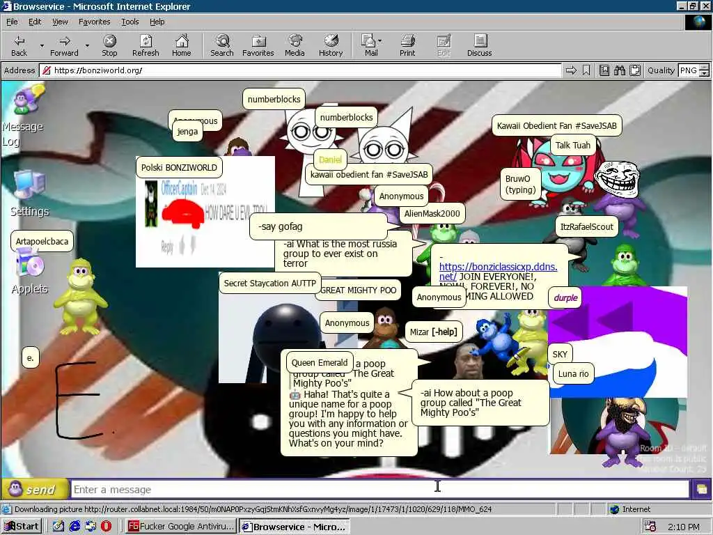Open the View menu
This screenshot has height=535, width=713.
coord(60,22)
